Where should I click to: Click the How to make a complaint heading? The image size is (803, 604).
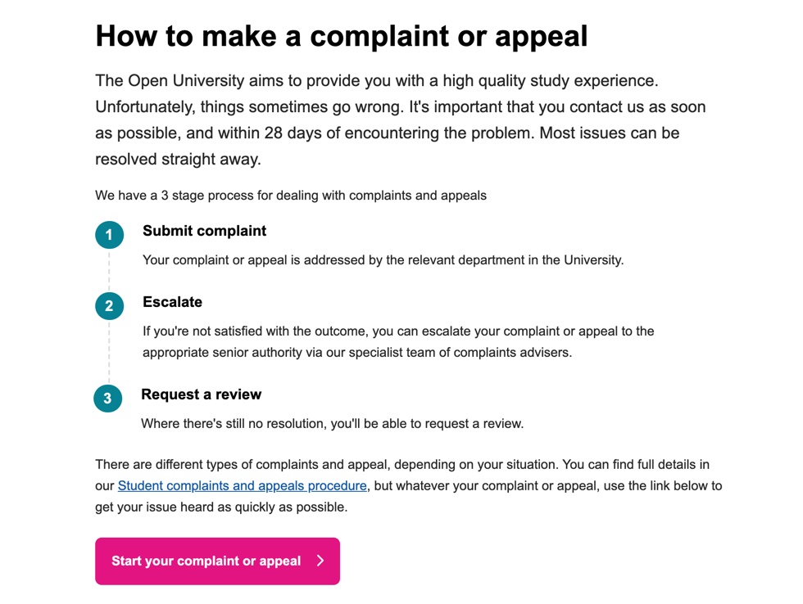tap(342, 36)
